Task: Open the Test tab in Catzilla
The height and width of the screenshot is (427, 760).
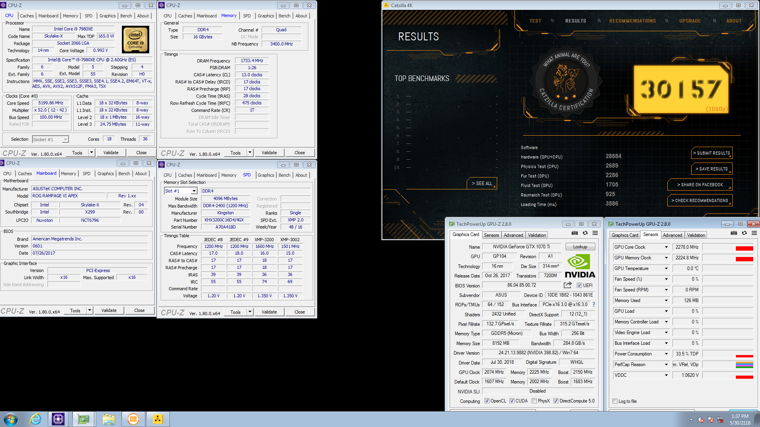Action: [535, 21]
